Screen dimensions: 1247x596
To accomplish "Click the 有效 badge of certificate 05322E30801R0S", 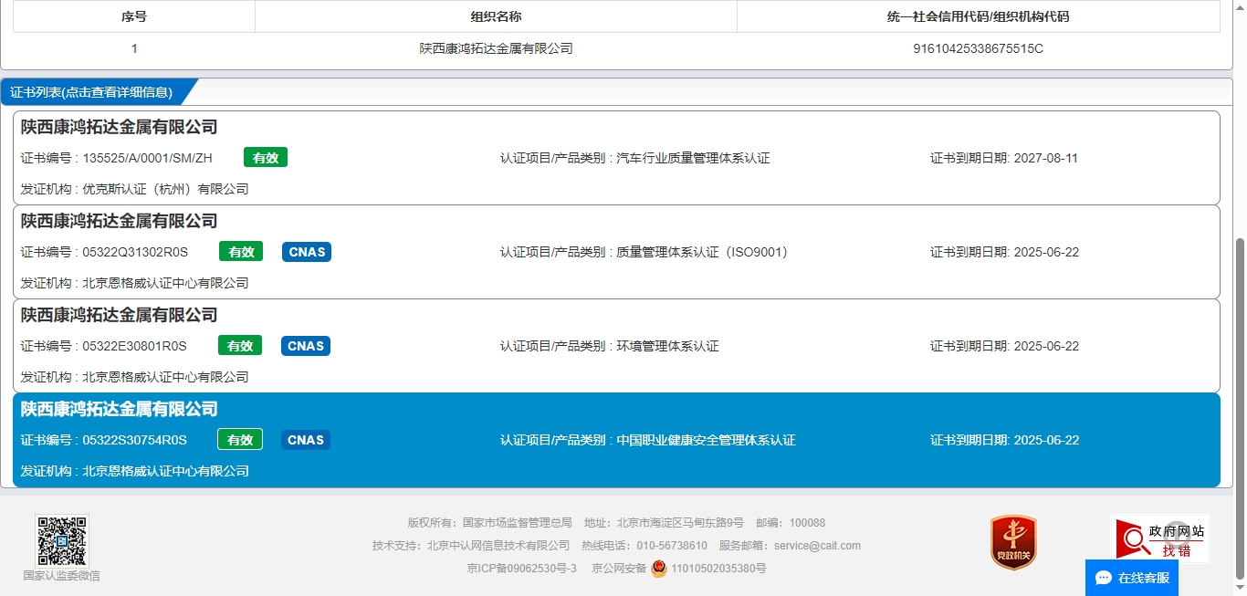I will (x=240, y=346).
